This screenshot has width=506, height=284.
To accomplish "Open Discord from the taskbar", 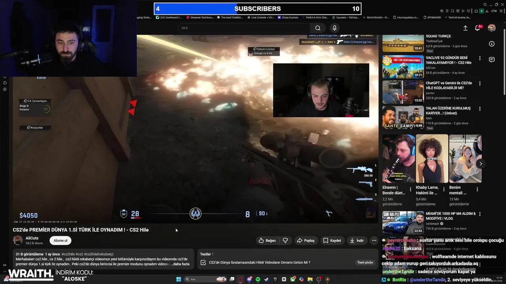I will click(x=249, y=279).
